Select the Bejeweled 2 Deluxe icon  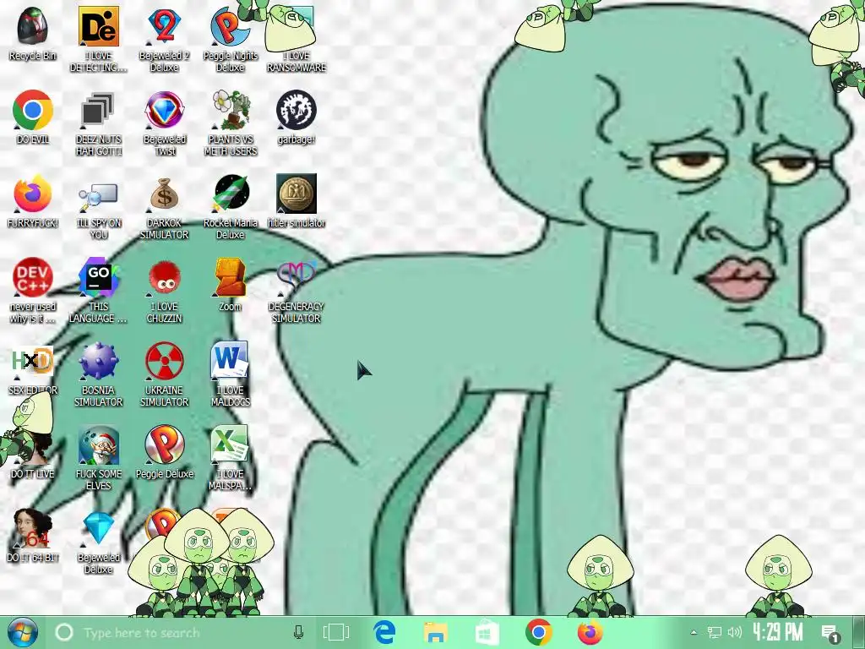tap(165, 27)
